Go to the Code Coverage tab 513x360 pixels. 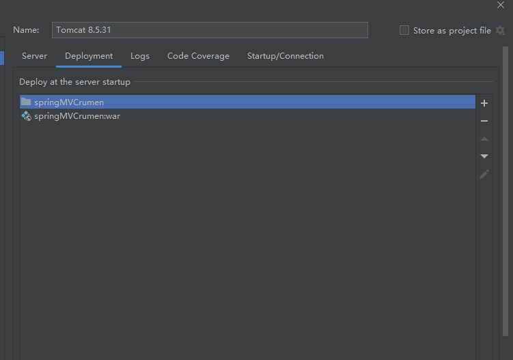point(198,56)
